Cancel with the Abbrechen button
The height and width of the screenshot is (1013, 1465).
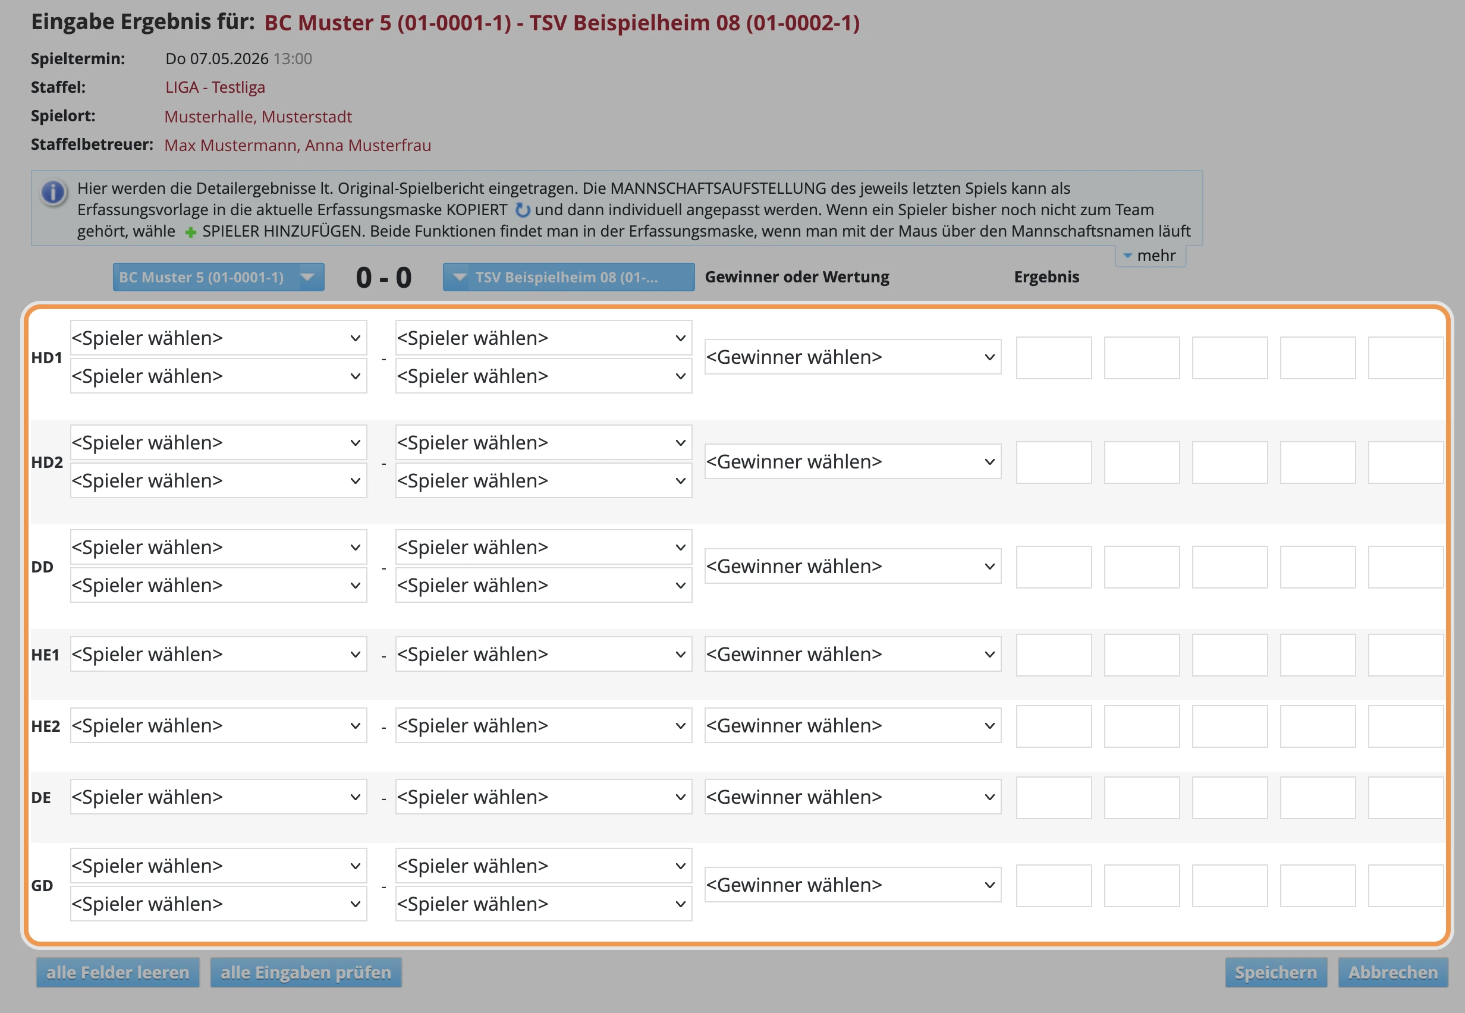pos(1392,973)
